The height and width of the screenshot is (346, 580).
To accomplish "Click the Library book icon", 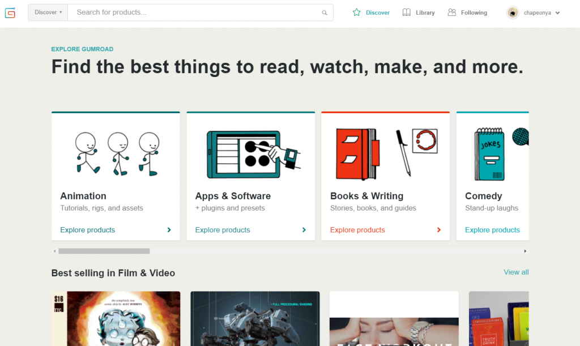I will click(407, 12).
